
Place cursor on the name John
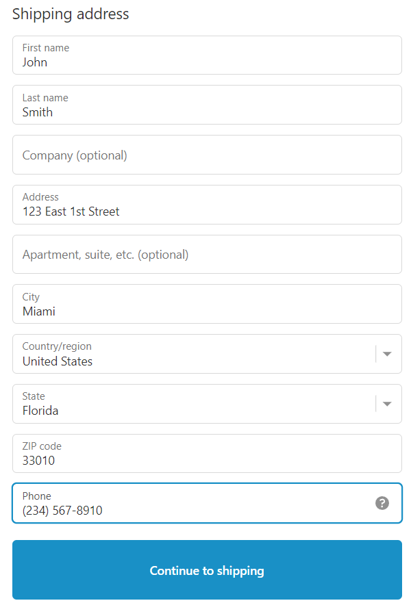(35, 62)
